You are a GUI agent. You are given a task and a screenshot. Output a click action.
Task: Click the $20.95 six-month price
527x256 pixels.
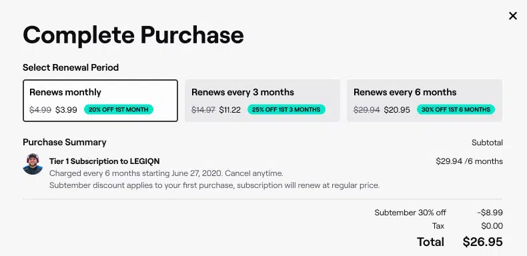coord(397,110)
